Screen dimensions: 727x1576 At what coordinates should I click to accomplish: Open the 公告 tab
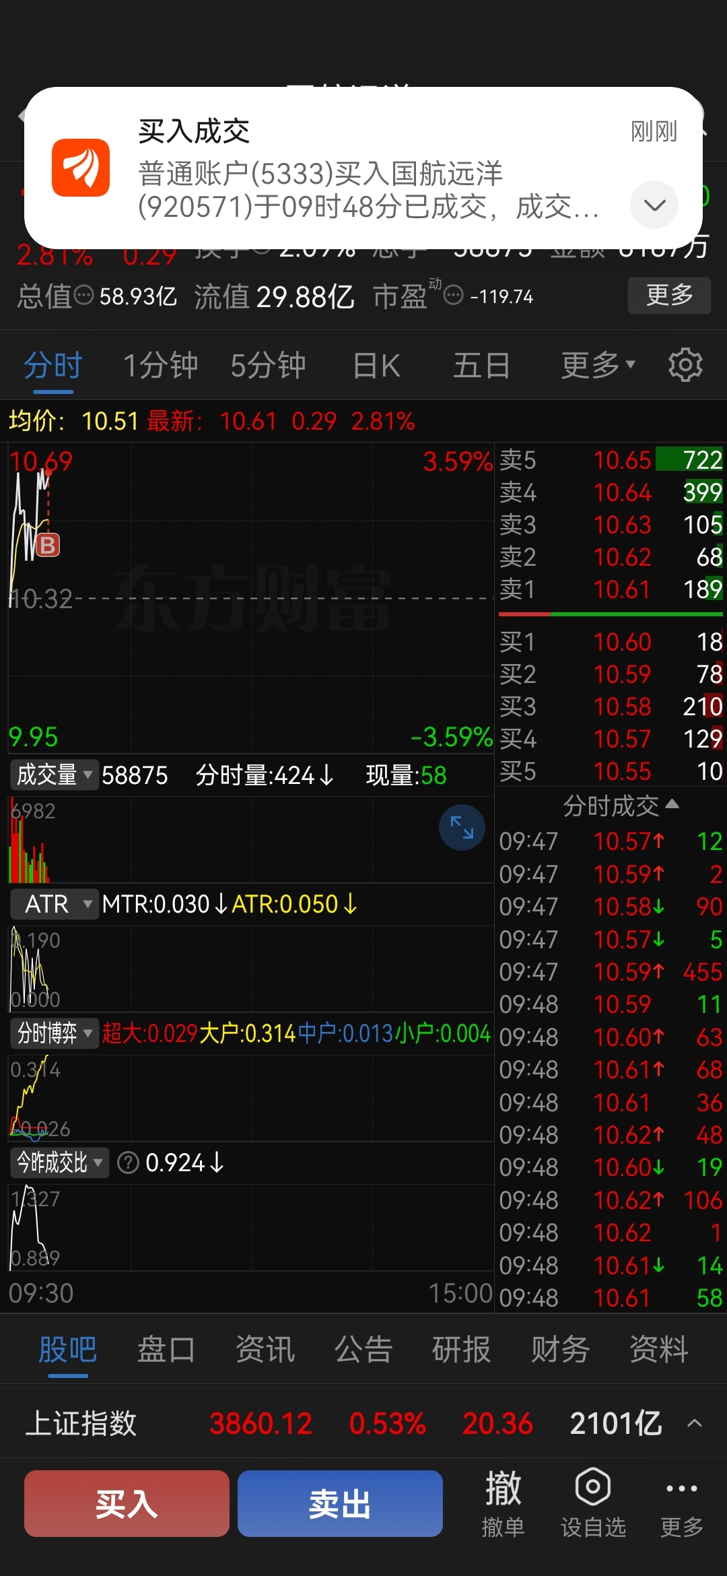[x=363, y=1350]
